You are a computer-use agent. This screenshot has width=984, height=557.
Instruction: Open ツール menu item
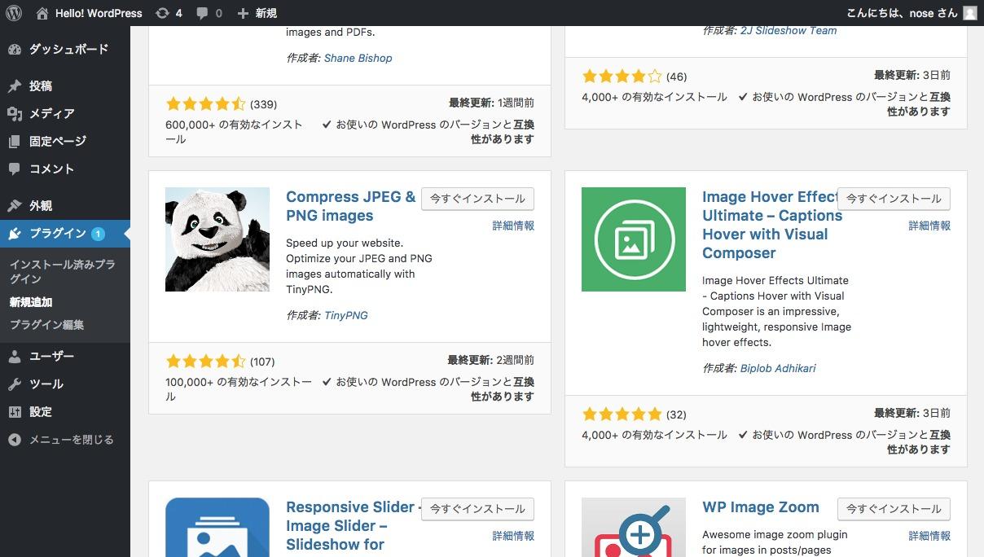tap(46, 384)
